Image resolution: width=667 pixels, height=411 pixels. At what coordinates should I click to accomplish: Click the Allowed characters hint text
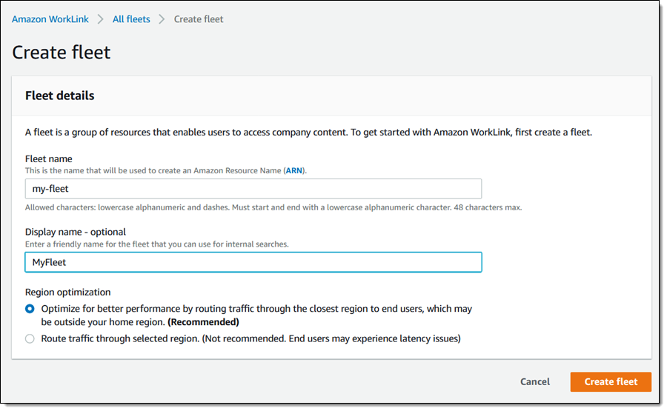[x=273, y=207]
